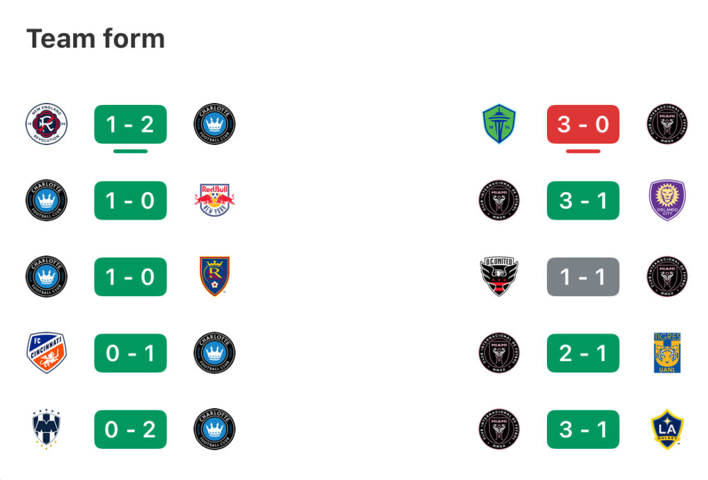Open the 3 - 1 score against LA Galaxy
Image resolution: width=708 pixels, height=480 pixels.
[583, 429]
